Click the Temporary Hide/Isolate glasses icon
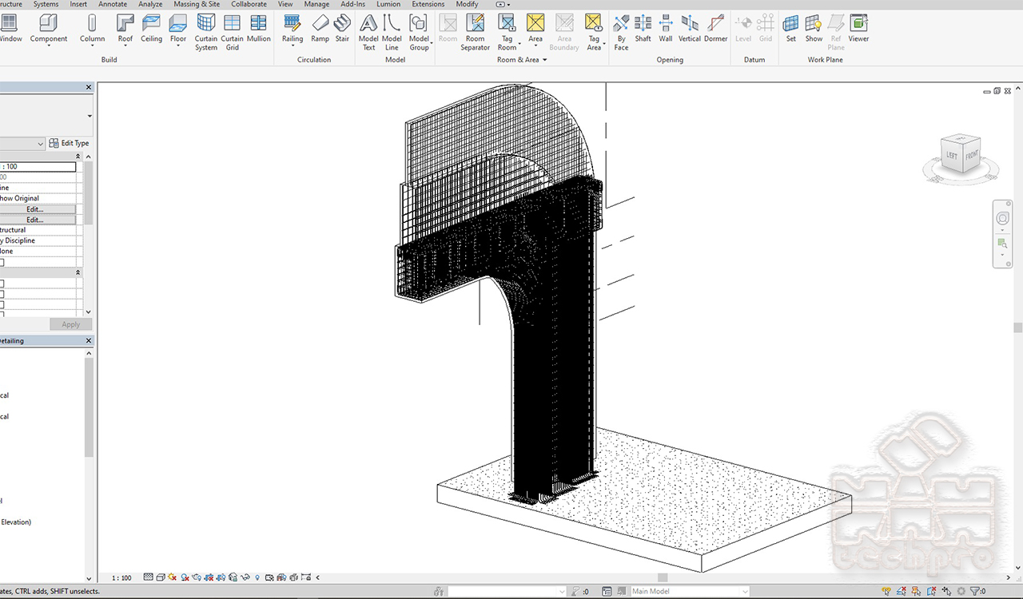 point(245,577)
